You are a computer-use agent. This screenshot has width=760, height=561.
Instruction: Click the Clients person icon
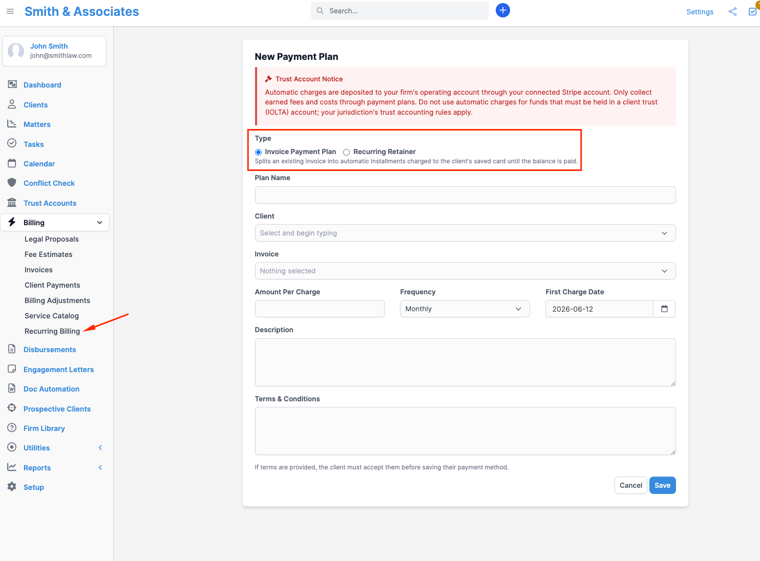coord(12,104)
